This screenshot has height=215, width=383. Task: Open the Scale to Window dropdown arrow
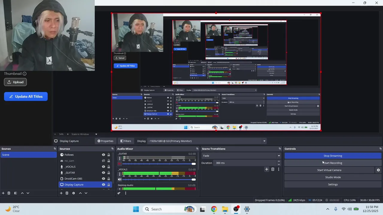tap(96, 134)
